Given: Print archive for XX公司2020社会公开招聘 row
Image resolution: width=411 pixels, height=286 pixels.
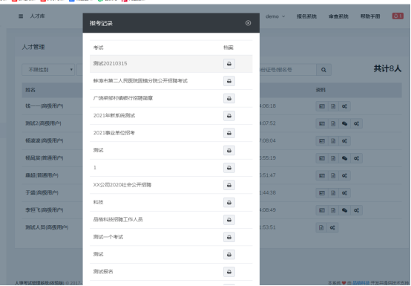Looking at the screenshot, I should 228,185.
